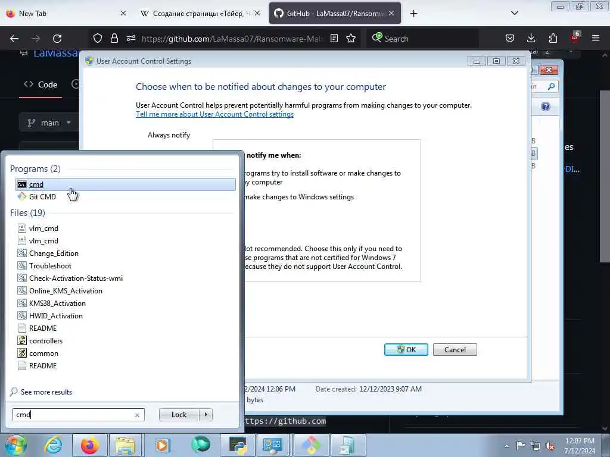Click OK in User Account Control Settings

(x=406, y=349)
